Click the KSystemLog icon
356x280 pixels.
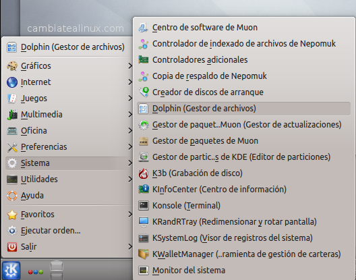point(144,238)
